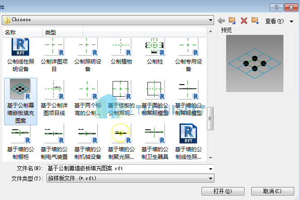Click the file list scrollbar thumb
This screenshot has width=300, height=200.
pyautogui.click(x=210, y=119)
